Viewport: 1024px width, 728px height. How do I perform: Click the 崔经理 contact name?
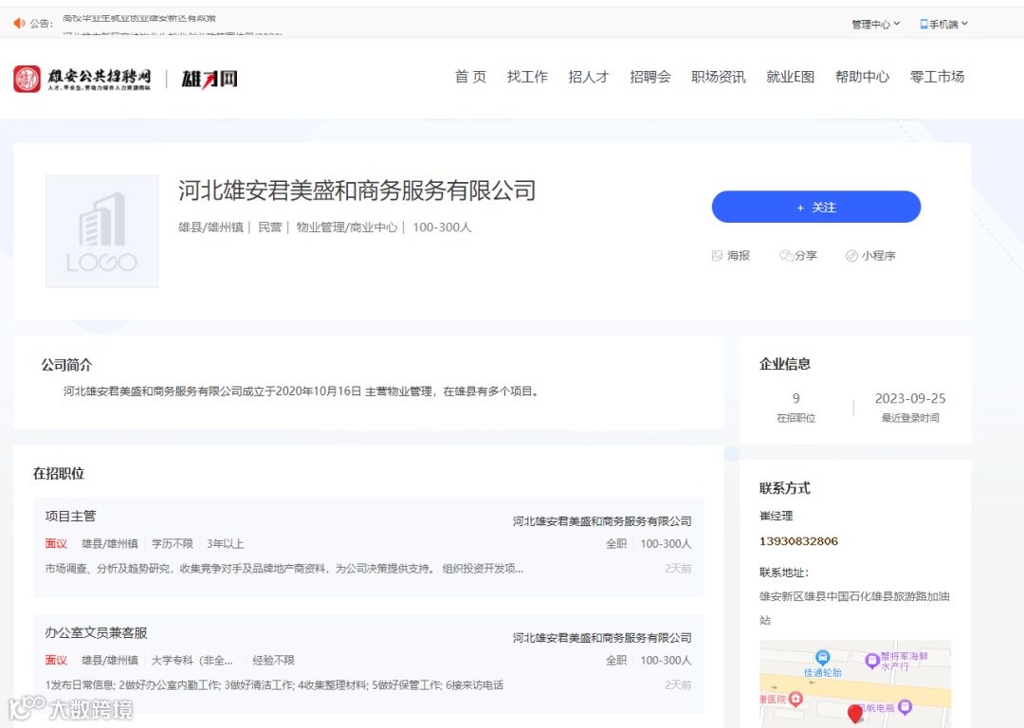pos(776,516)
